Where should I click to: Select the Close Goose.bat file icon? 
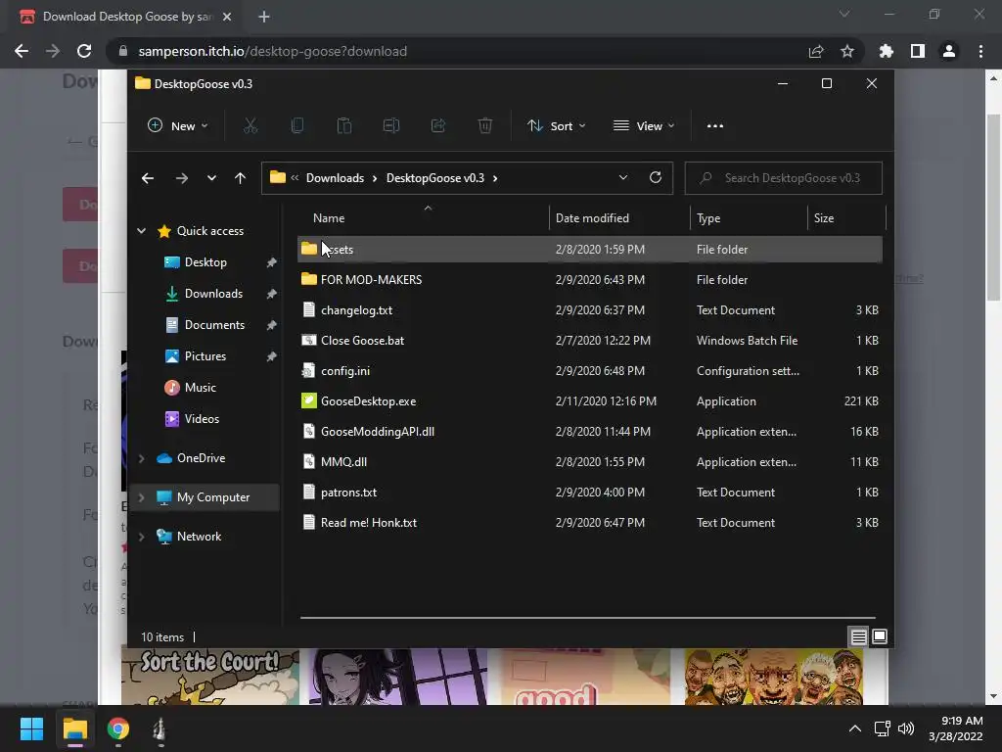[x=309, y=340]
